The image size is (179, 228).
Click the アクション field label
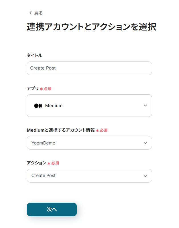pos(36,163)
